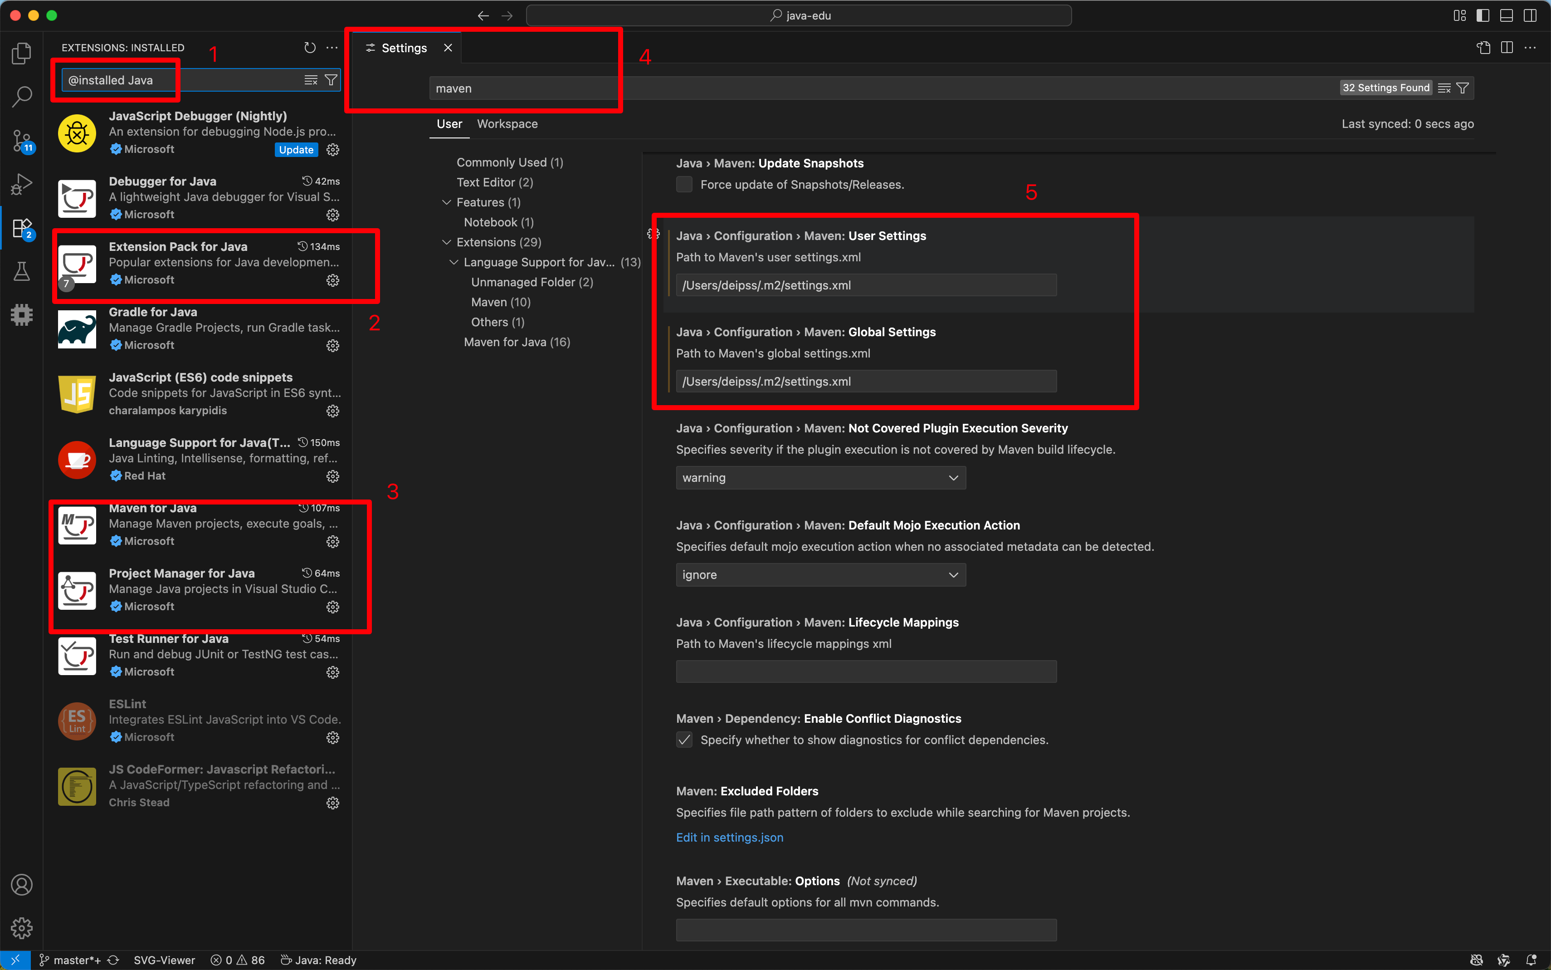Toggle the bottom panel visibility
The width and height of the screenshot is (1551, 970).
point(1507,15)
